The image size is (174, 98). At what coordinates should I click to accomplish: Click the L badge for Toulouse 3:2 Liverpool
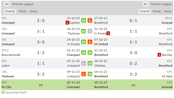[x=84, y=74]
